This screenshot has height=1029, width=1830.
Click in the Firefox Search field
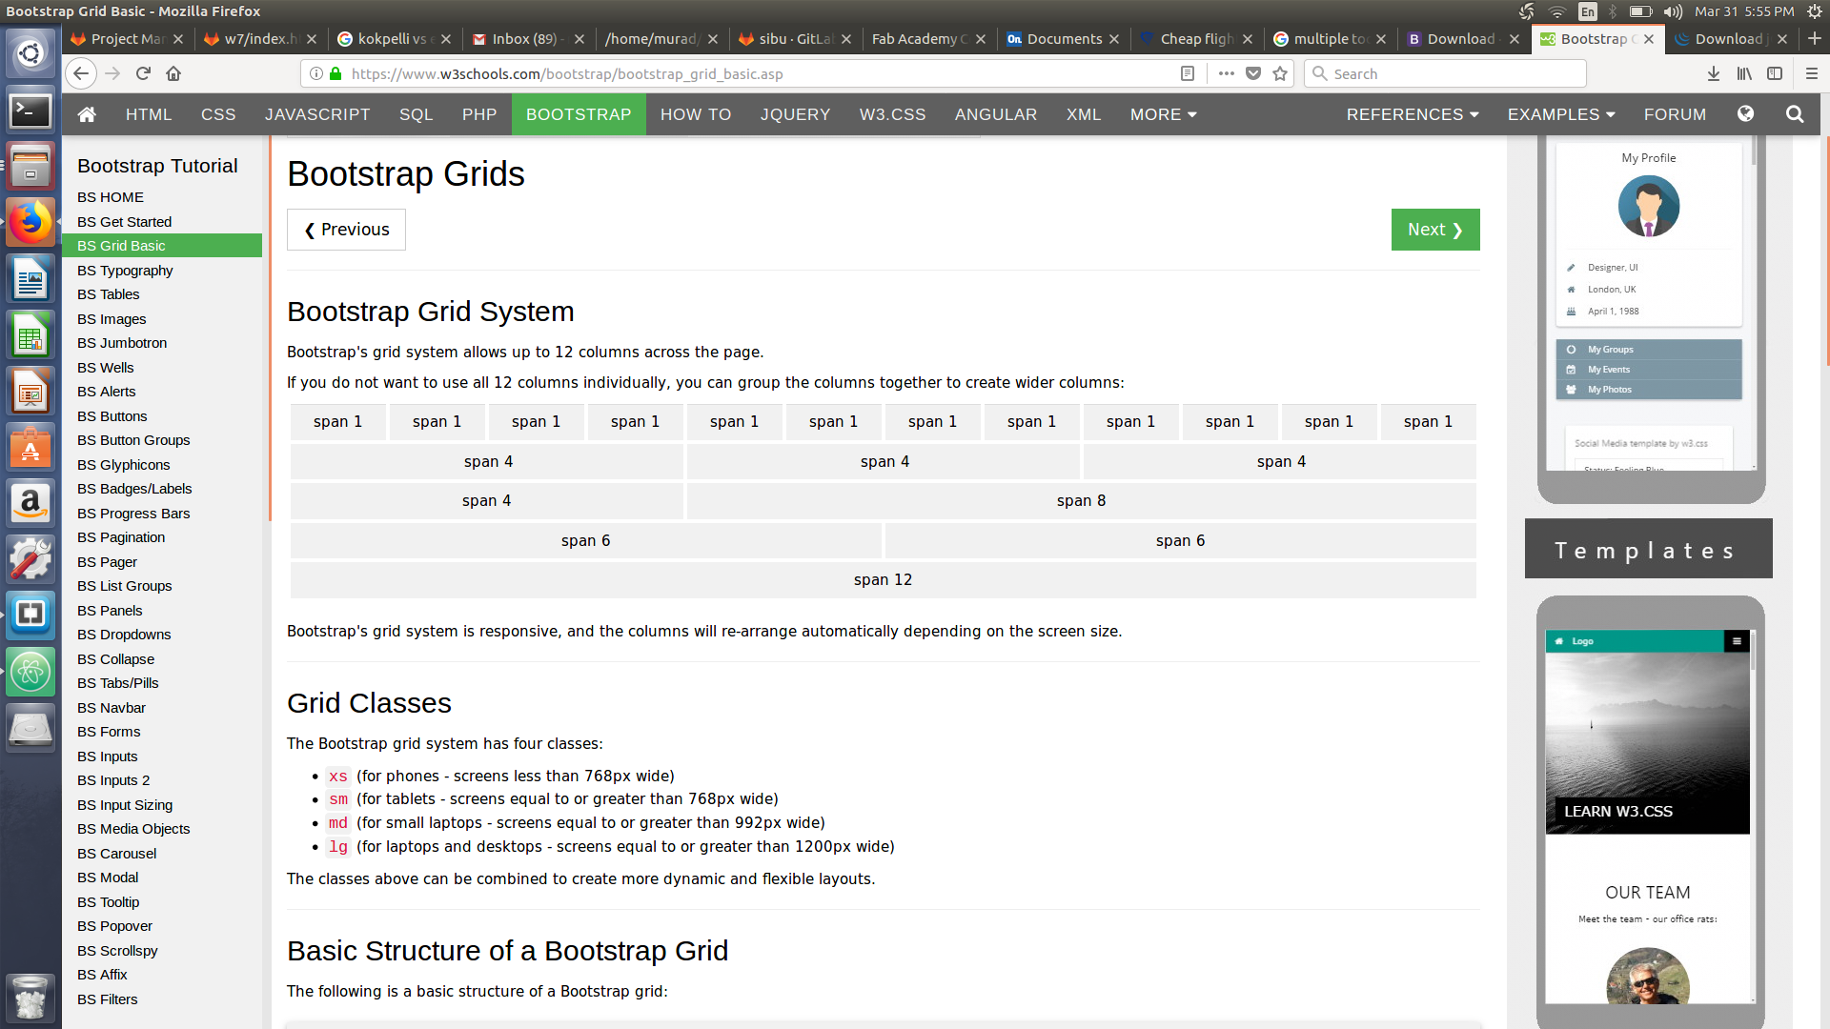pos(1445,73)
